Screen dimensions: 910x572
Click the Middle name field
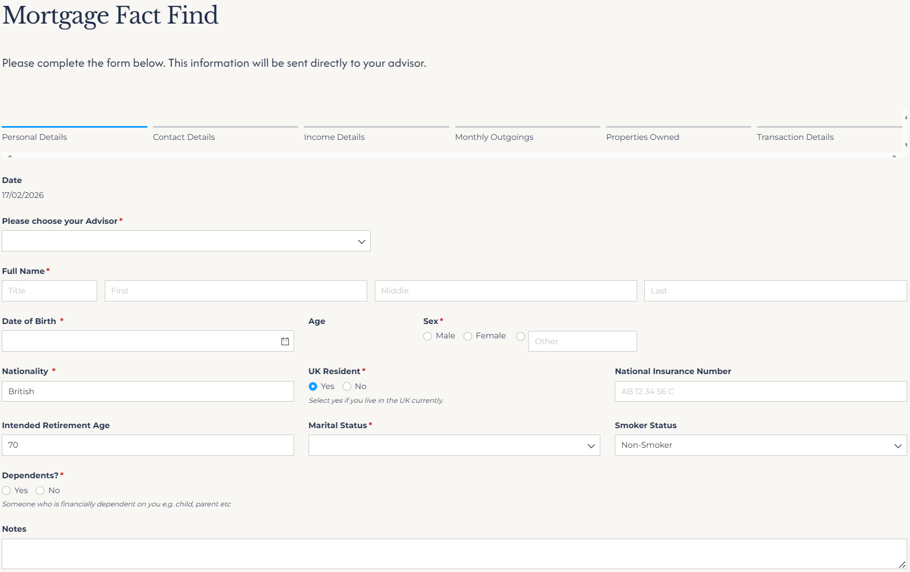pyautogui.click(x=506, y=291)
